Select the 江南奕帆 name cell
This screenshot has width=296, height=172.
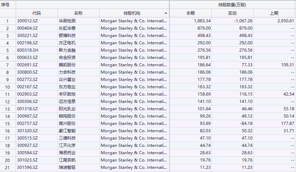tap(67, 160)
